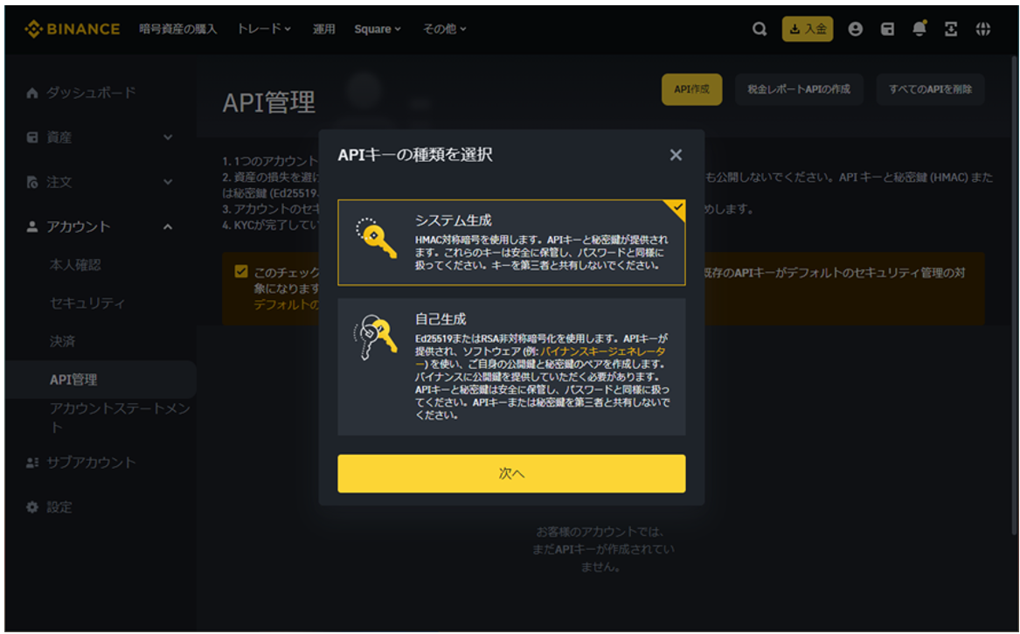Open 暗号資産の購入 menu
Viewport: 1020px width, 634px height.
point(177,29)
